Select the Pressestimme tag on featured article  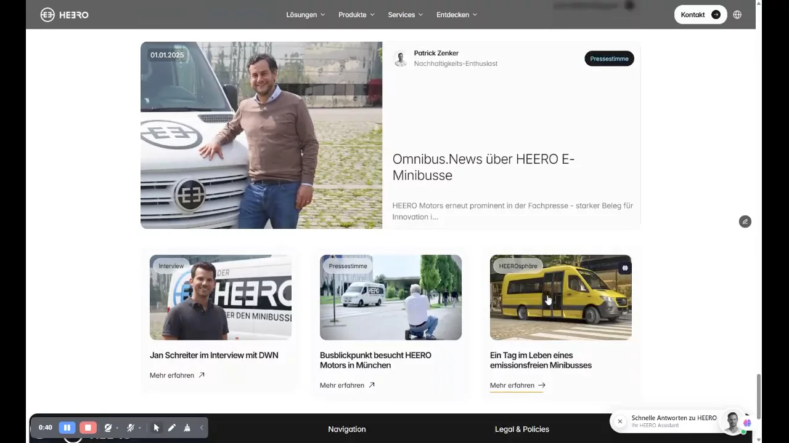(x=609, y=58)
